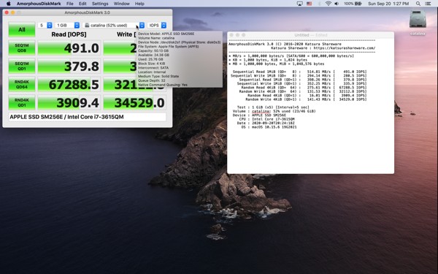Open the test count dropdown showing 5
The height and width of the screenshot is (274, 438).
tap(45, 25)
